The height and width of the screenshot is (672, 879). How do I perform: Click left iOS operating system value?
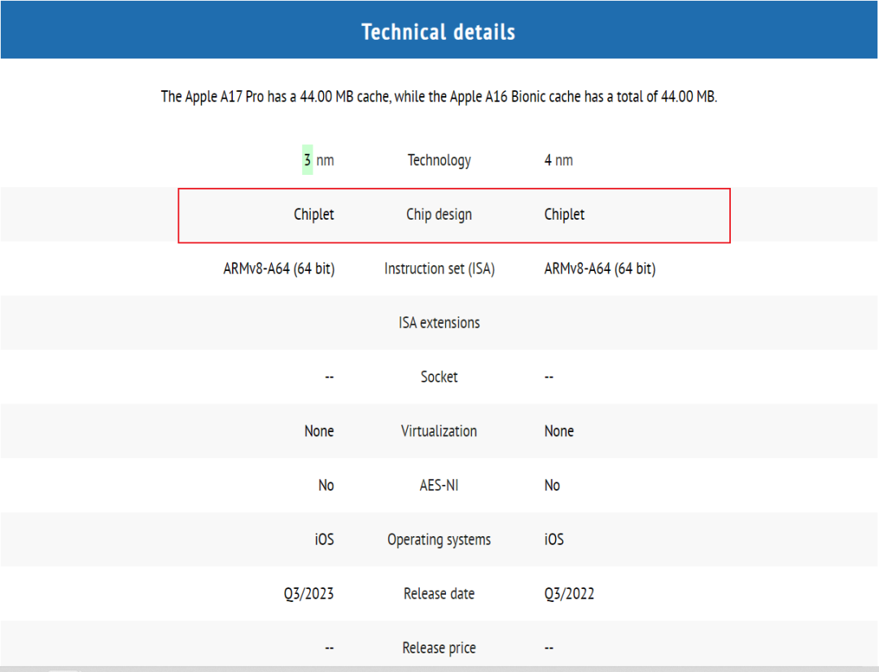pyautogui.click(x=324, y=539)
